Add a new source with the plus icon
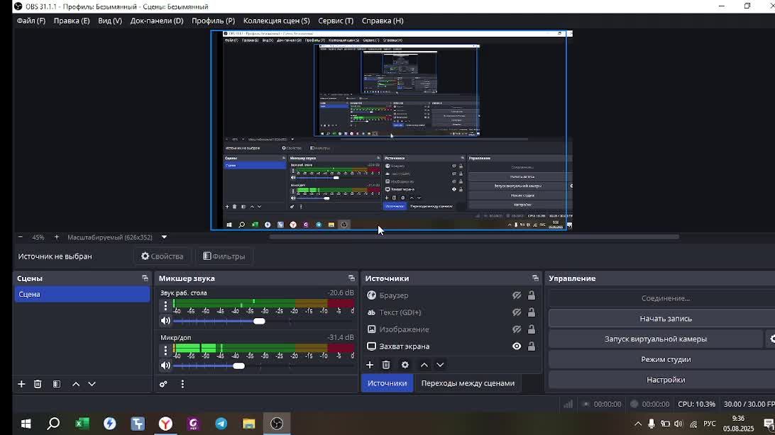The width and height of the screenshot is (775, 435). click(370, 365)
